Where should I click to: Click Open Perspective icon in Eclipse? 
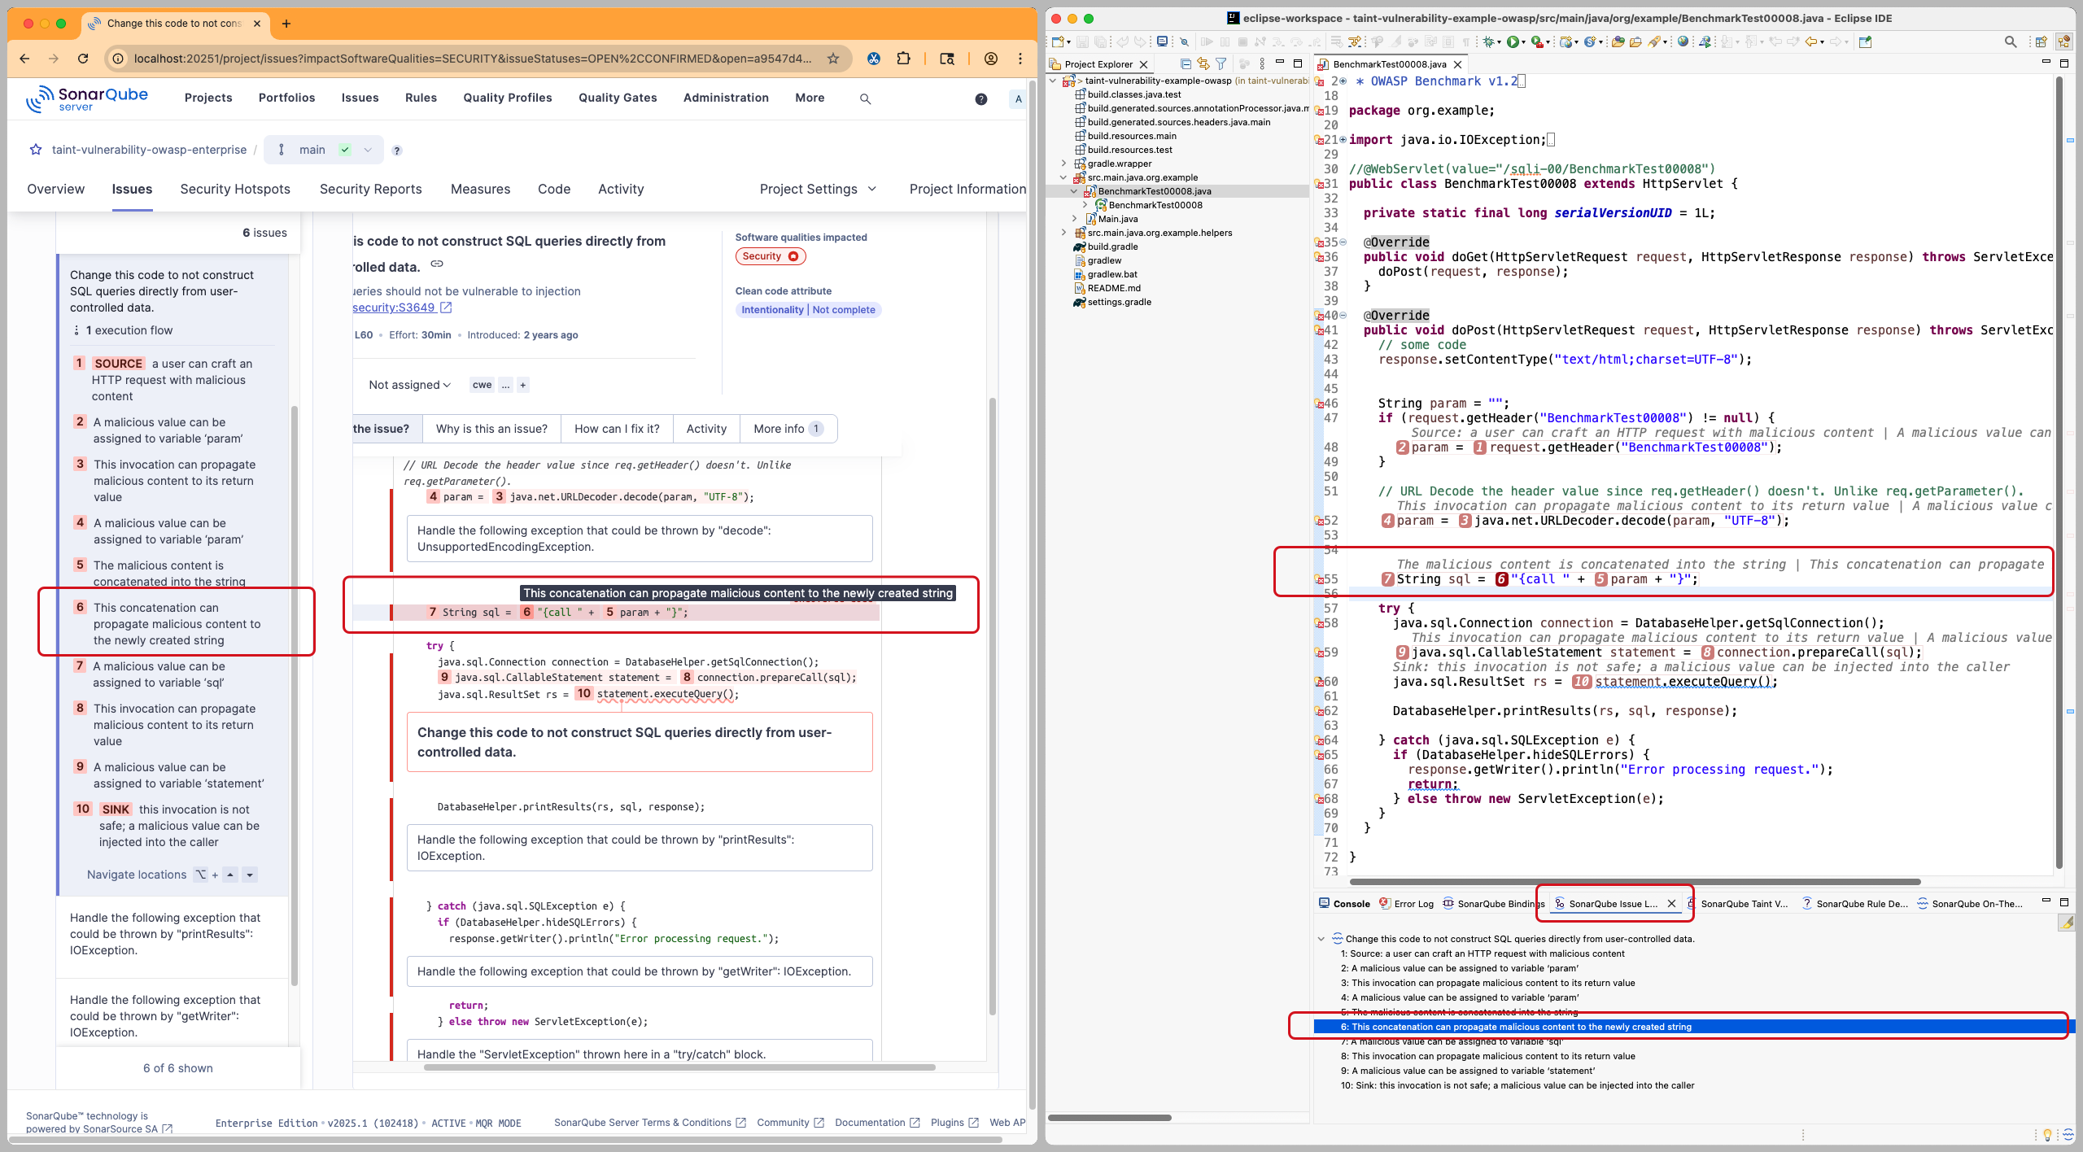(x=2041, y=41)
